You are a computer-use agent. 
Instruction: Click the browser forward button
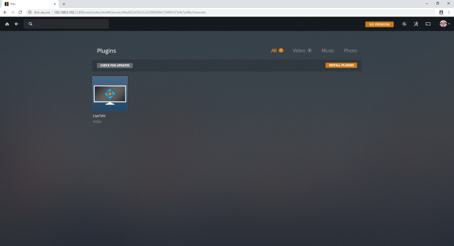[x=12, y=12]
